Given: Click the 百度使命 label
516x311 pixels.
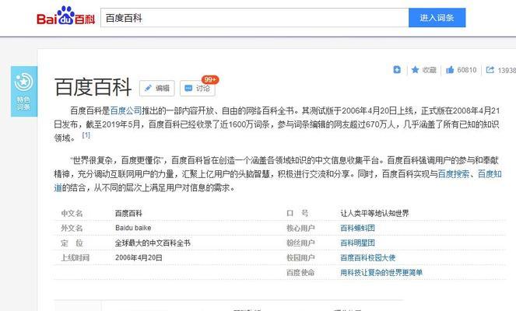Looking at the screenshot, I should point(300,273).
